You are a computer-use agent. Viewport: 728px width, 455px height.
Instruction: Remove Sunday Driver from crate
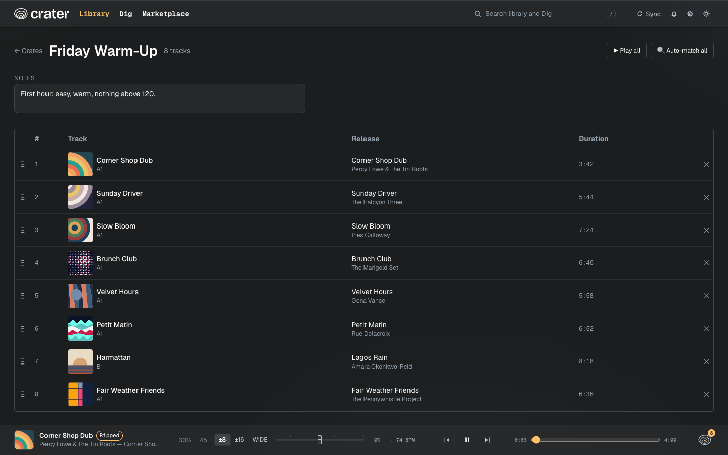[x=706, y=197]
